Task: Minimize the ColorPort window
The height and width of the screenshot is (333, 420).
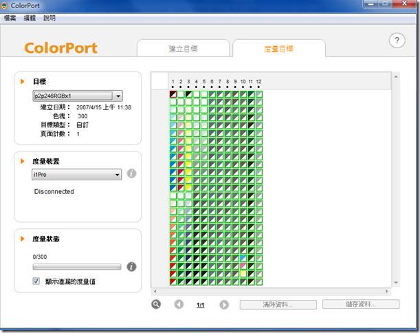Action: pos(371,3)
